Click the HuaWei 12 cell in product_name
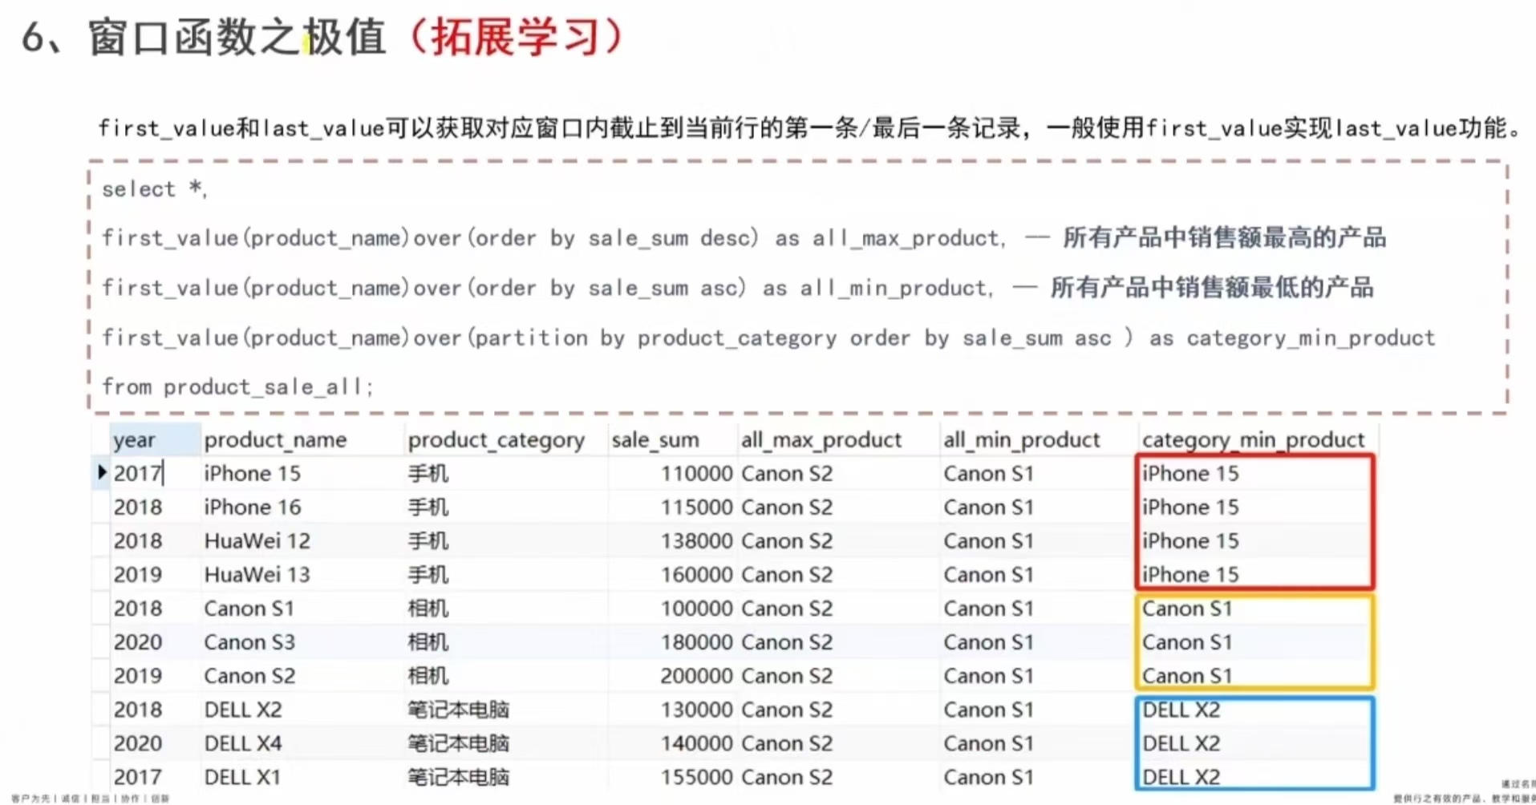 (257, 540)
